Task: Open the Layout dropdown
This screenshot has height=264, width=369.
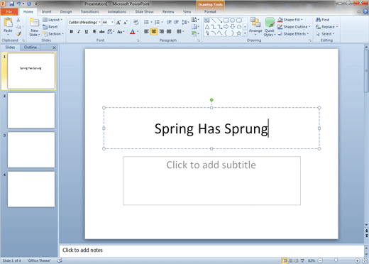Action: click(x=53, y=20)
